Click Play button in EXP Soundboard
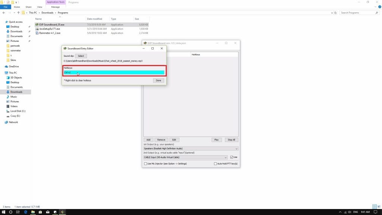The width and height of the screenshot is (382, 215). tap(216, 140)
